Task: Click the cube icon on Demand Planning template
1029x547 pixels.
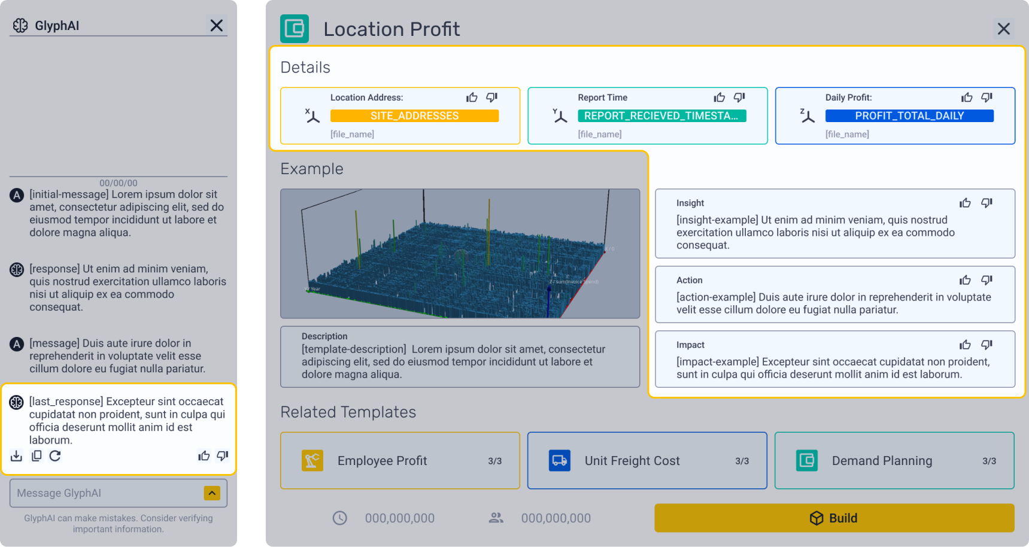Action: coord(806,460)
